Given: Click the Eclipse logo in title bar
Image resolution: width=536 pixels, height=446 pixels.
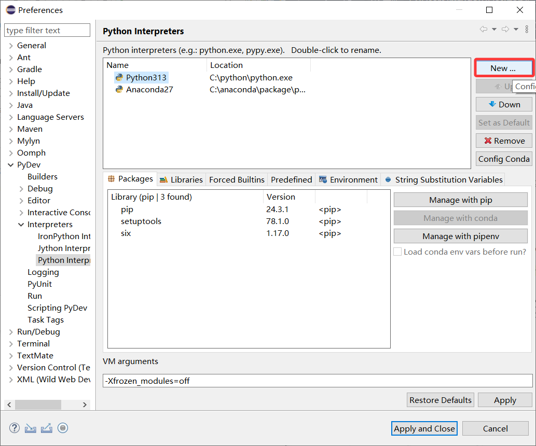Looking at the screenshot, I should (x=10, y=10).
